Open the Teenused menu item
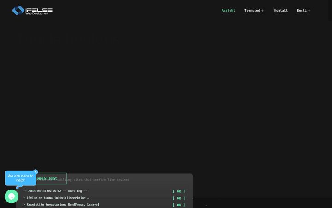Screen dimensions: 332x208 click(x=252, y=10)
